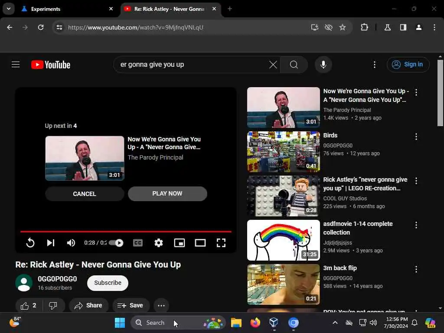This screenshot has height=333, width=444.
Task: Open the browser extensions puzzle icon
Action: [364, 27]
